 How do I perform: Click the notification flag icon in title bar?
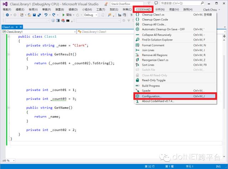149,3
